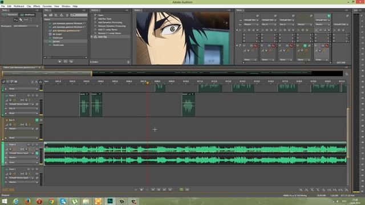Open Windows Start button on taskbar

(4, 201)
